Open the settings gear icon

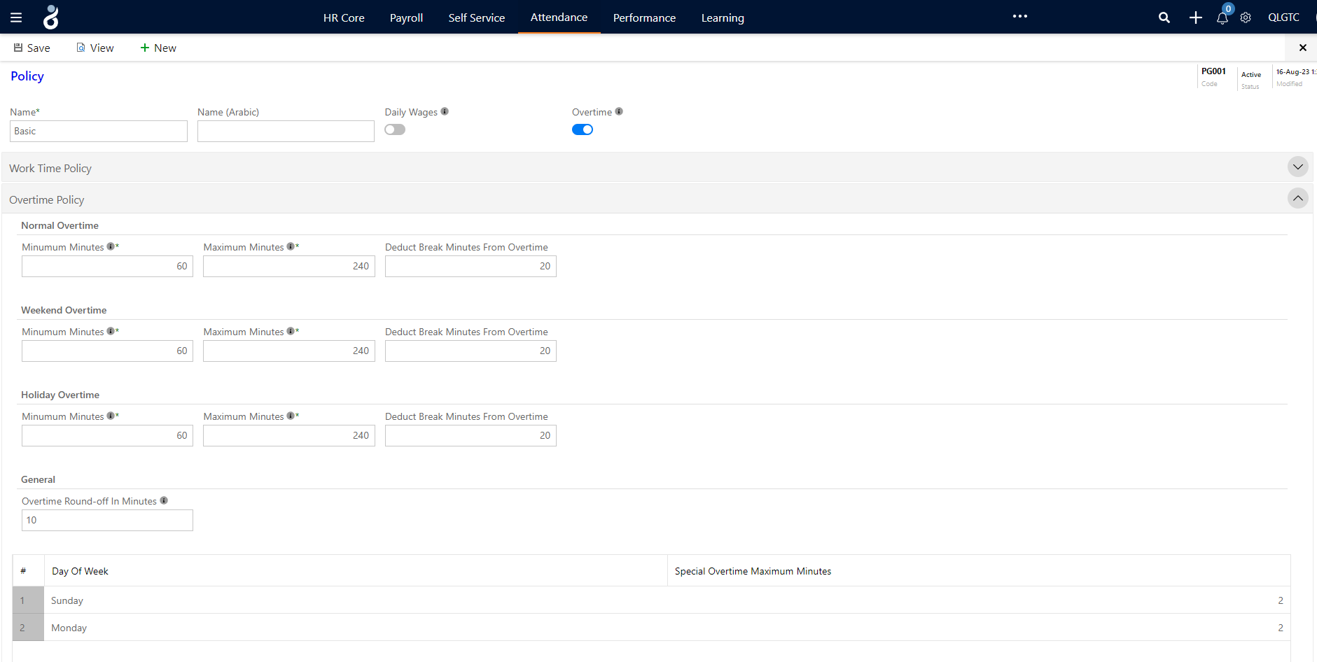click(1246, 17)
